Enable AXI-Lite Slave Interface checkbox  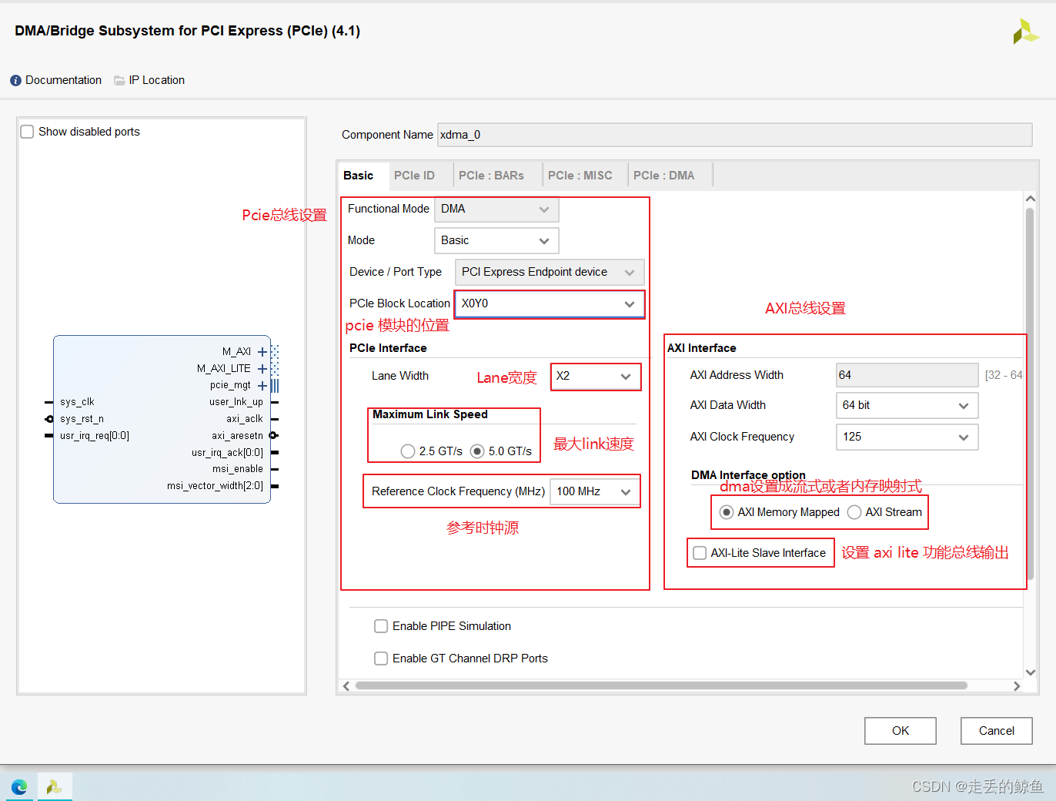(700, 553)
